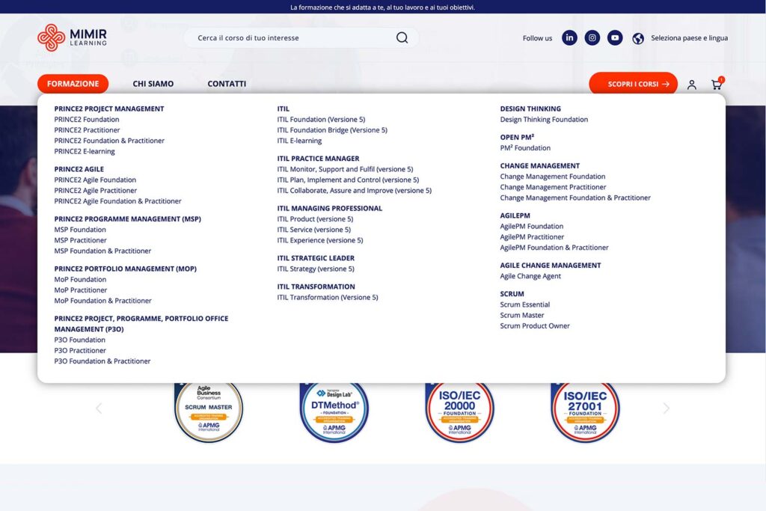Select the Scrum Master APMG badge
This screenshot has height=511, width=766.
coord(209,411)
